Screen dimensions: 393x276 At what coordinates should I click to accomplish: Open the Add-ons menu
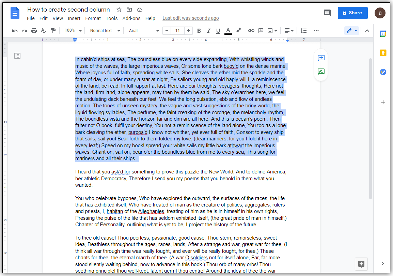point(131,18)
